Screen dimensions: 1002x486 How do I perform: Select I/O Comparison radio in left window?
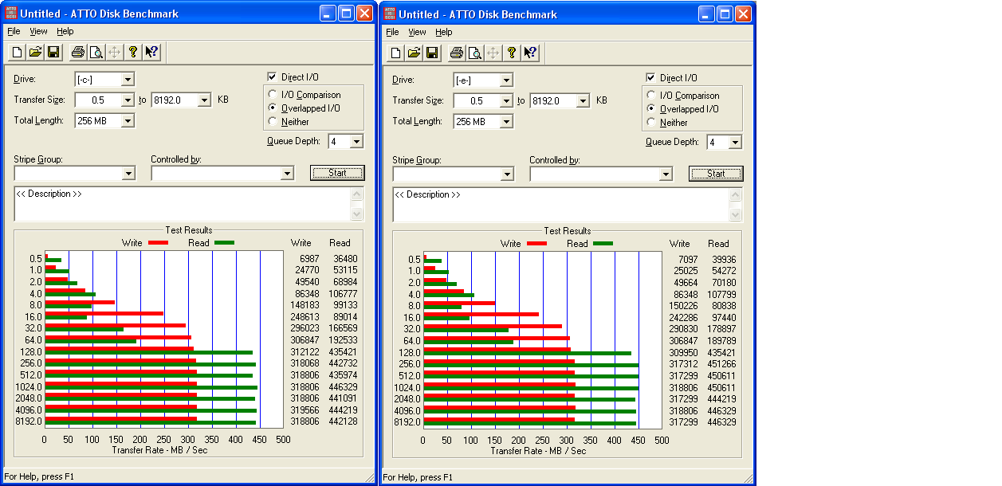click(273, 95)
